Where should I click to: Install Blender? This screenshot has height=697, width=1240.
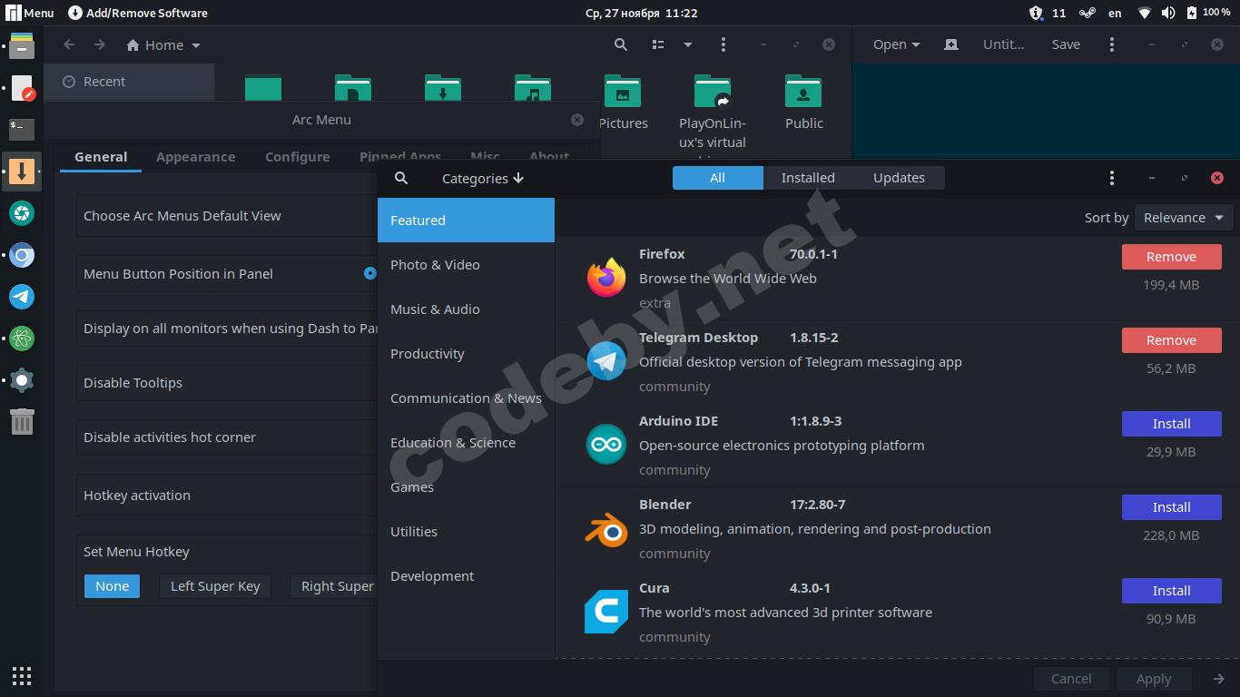[1172, 507]
